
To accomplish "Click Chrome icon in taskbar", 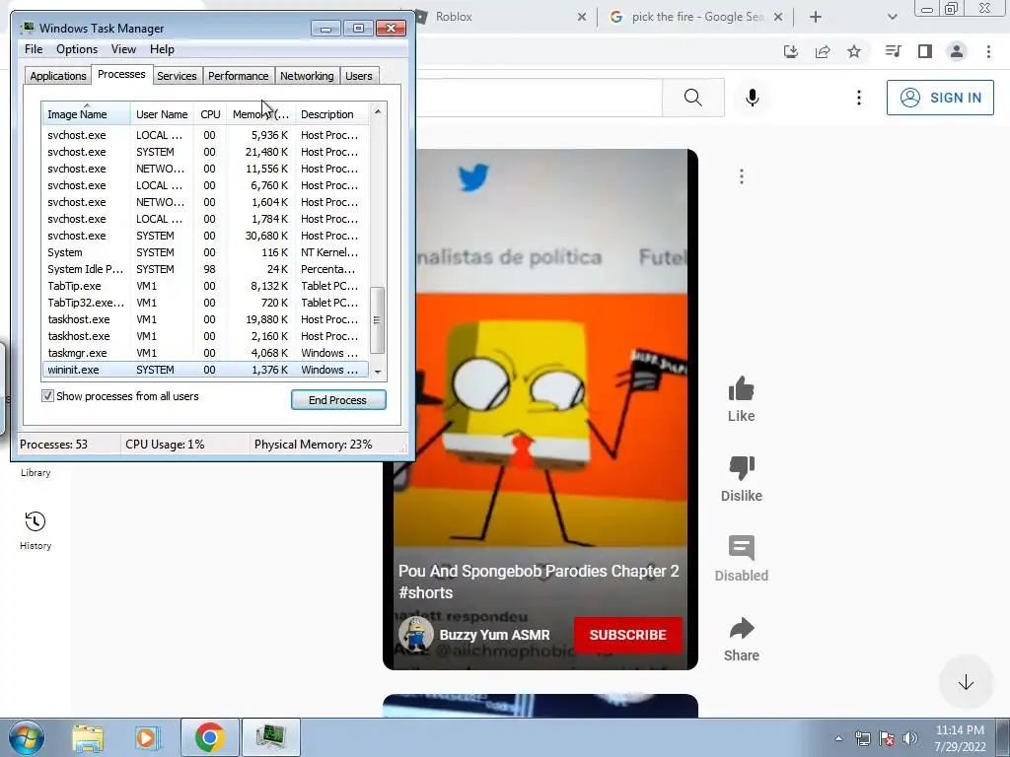I will (209, 737).
